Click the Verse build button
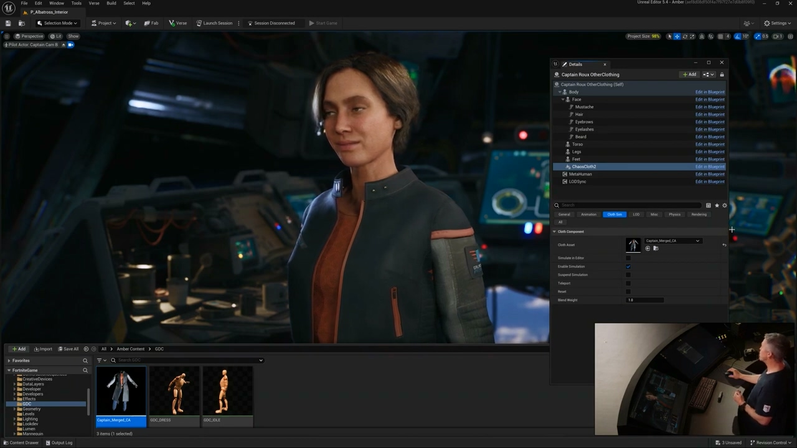Image resolution: width=797 pixels, height=448 pixels. point(178,23)
